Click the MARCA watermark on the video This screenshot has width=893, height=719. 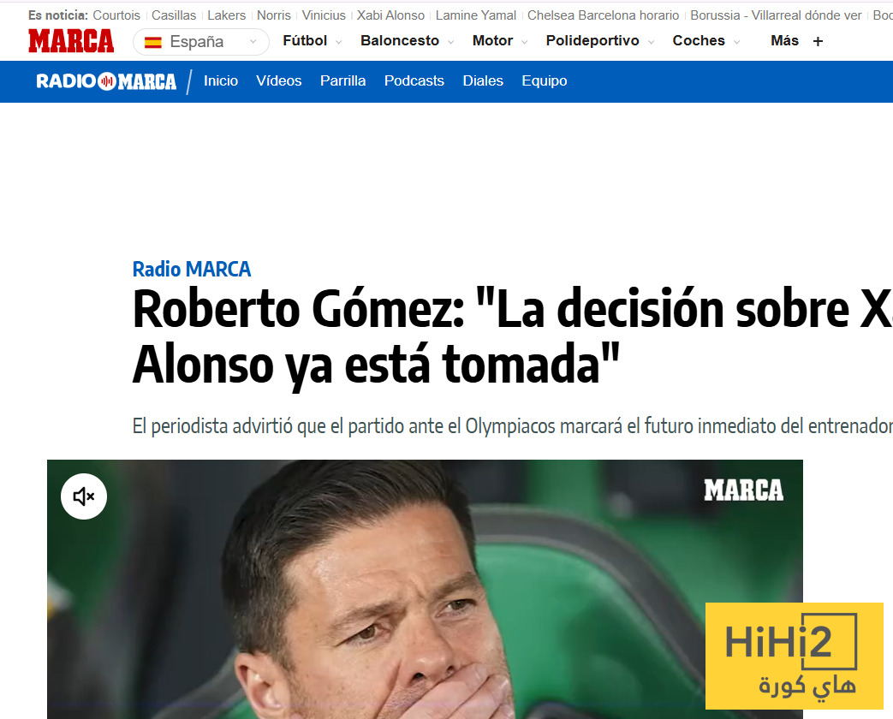(x=743, y=490)
